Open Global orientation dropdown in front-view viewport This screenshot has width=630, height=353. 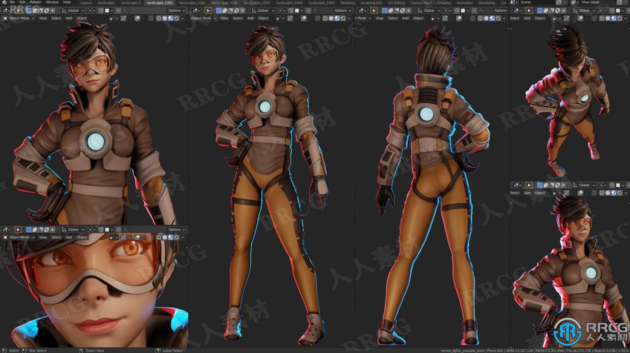(263, 11)
